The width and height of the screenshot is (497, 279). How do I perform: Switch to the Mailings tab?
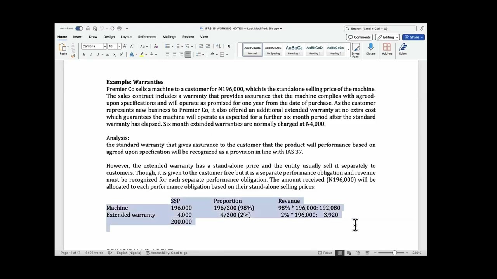(169, 37)
